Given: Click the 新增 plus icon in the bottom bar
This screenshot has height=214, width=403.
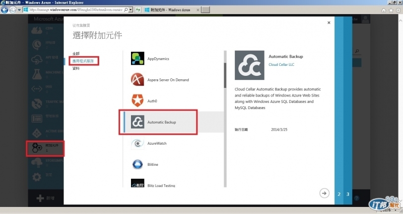Looking at the screenshot, I should 40,198.
